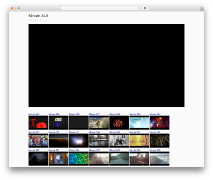This screenshot has width=213, height=180.
Task: Click the Minute 333 link
Action: 34,132
